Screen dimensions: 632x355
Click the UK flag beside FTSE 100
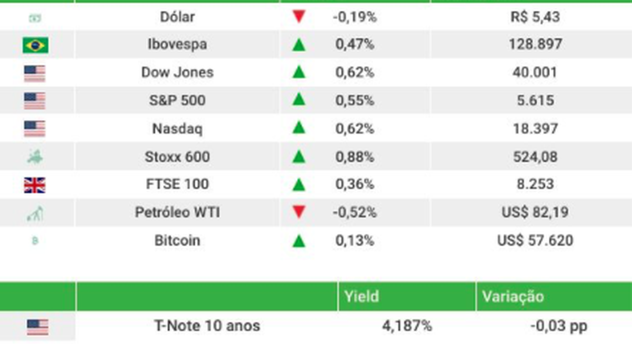click(35, 185)
